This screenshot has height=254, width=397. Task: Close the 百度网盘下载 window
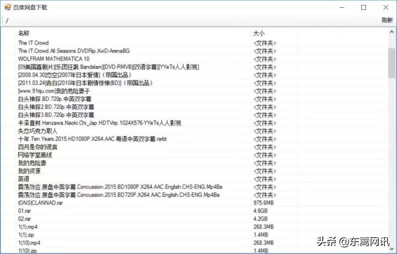pos(385,7)
